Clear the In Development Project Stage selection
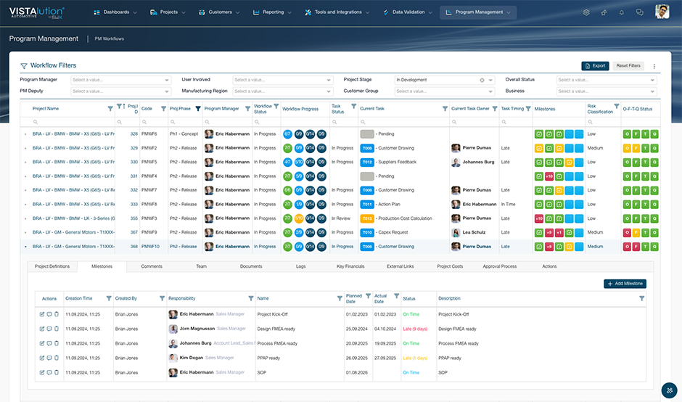Viewport: 682px width, 402px height. (x=482, y=80)
